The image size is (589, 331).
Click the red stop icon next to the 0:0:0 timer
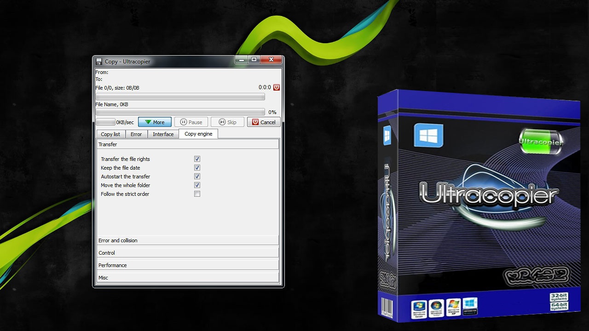click(x=277, y=87)
